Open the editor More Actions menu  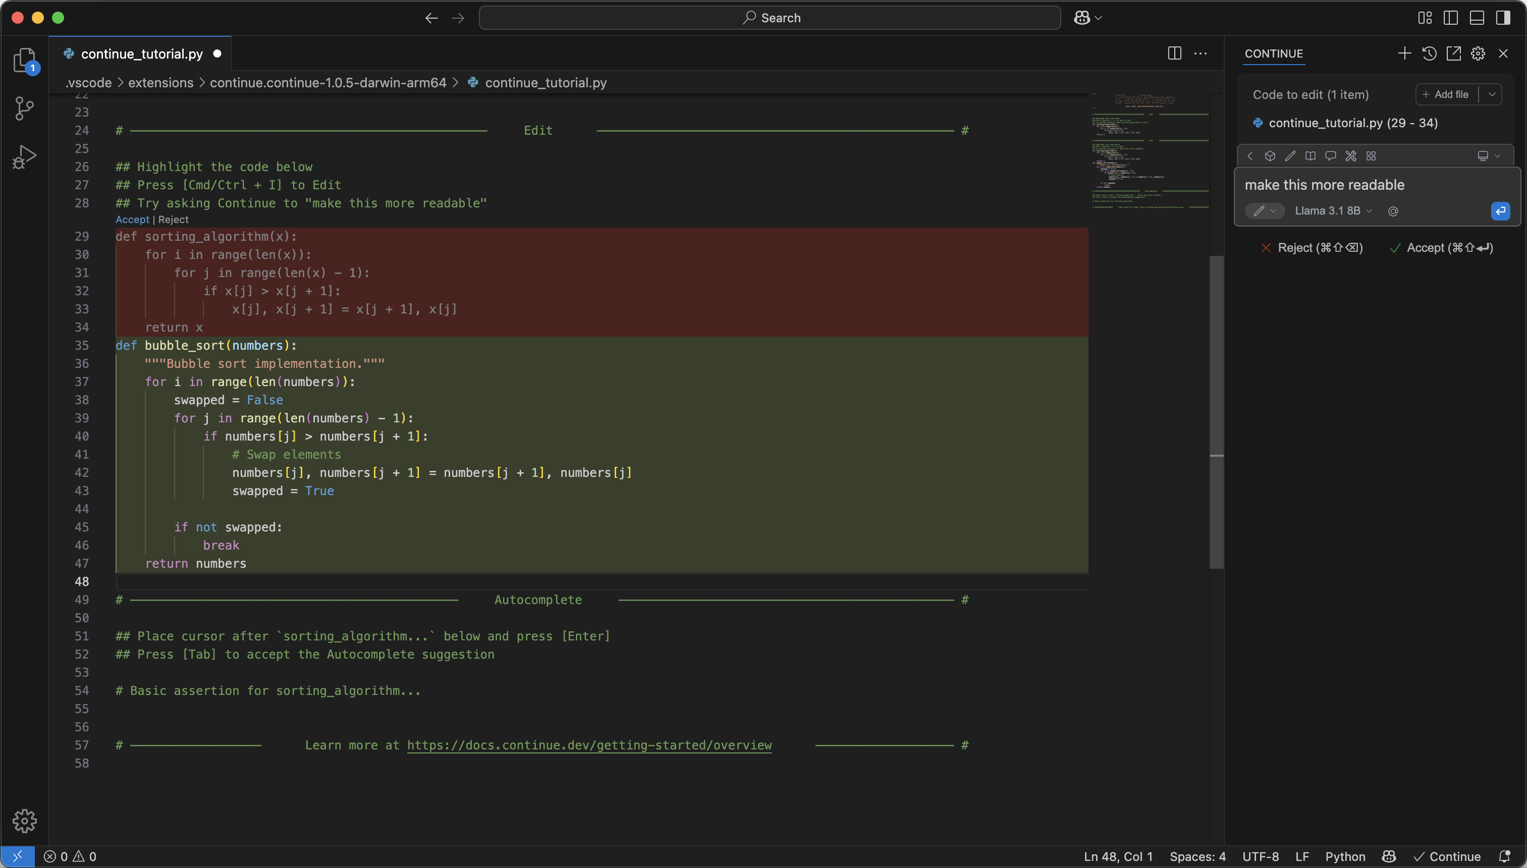tap(1201, 53)
